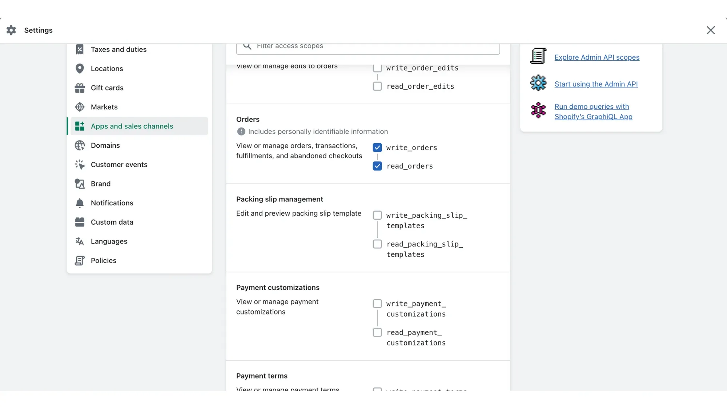The image size is (727, 409).
Task: Click the Domains globe icon
Action: point(80,145)
